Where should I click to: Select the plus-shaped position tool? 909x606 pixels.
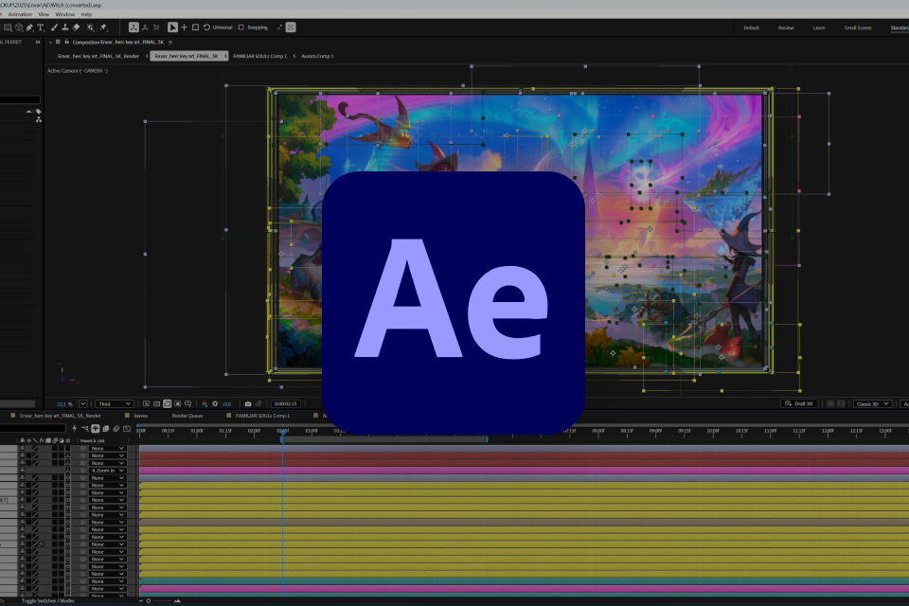[x=185, y=27]
